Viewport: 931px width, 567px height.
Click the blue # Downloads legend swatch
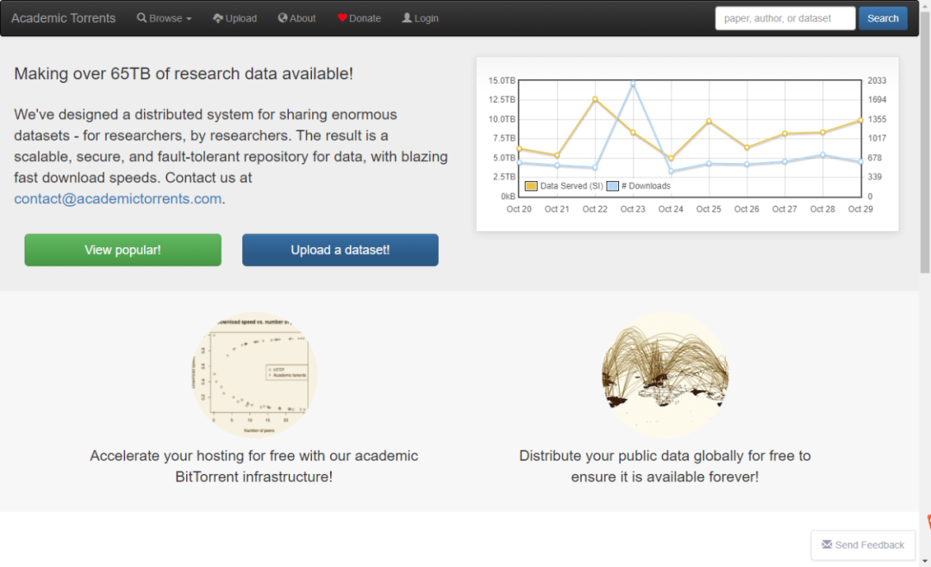tap(612, 186)
